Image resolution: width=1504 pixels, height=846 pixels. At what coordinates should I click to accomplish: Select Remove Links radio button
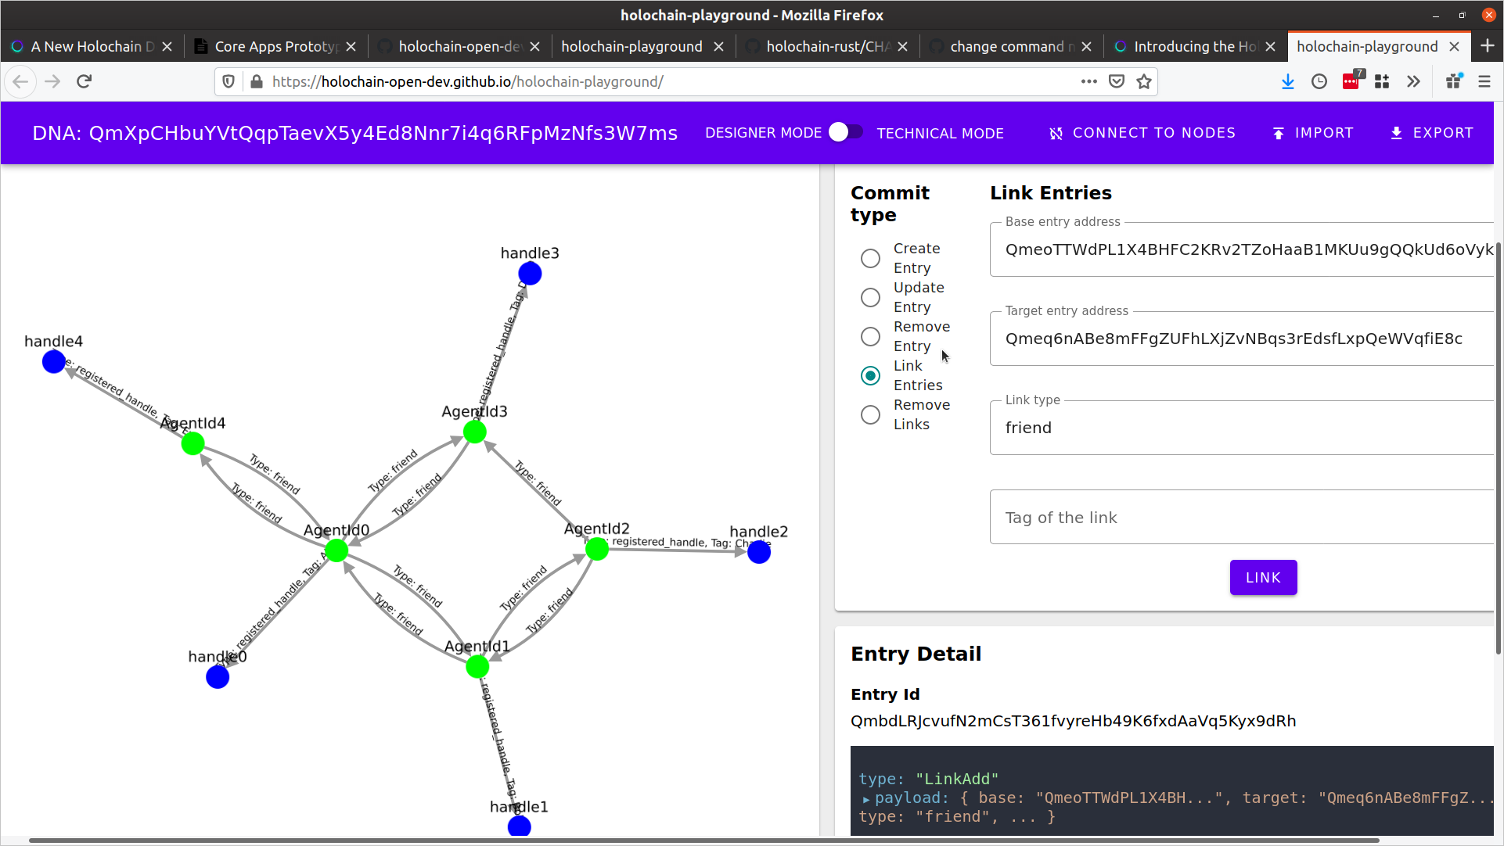(870, 414)
